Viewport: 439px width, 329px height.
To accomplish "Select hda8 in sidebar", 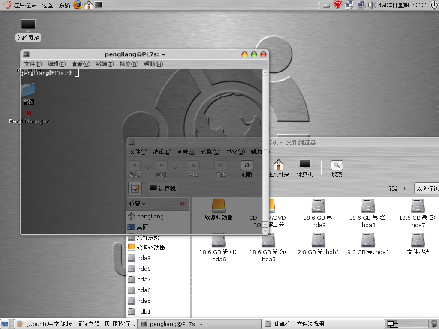I will tap(158, 269).
